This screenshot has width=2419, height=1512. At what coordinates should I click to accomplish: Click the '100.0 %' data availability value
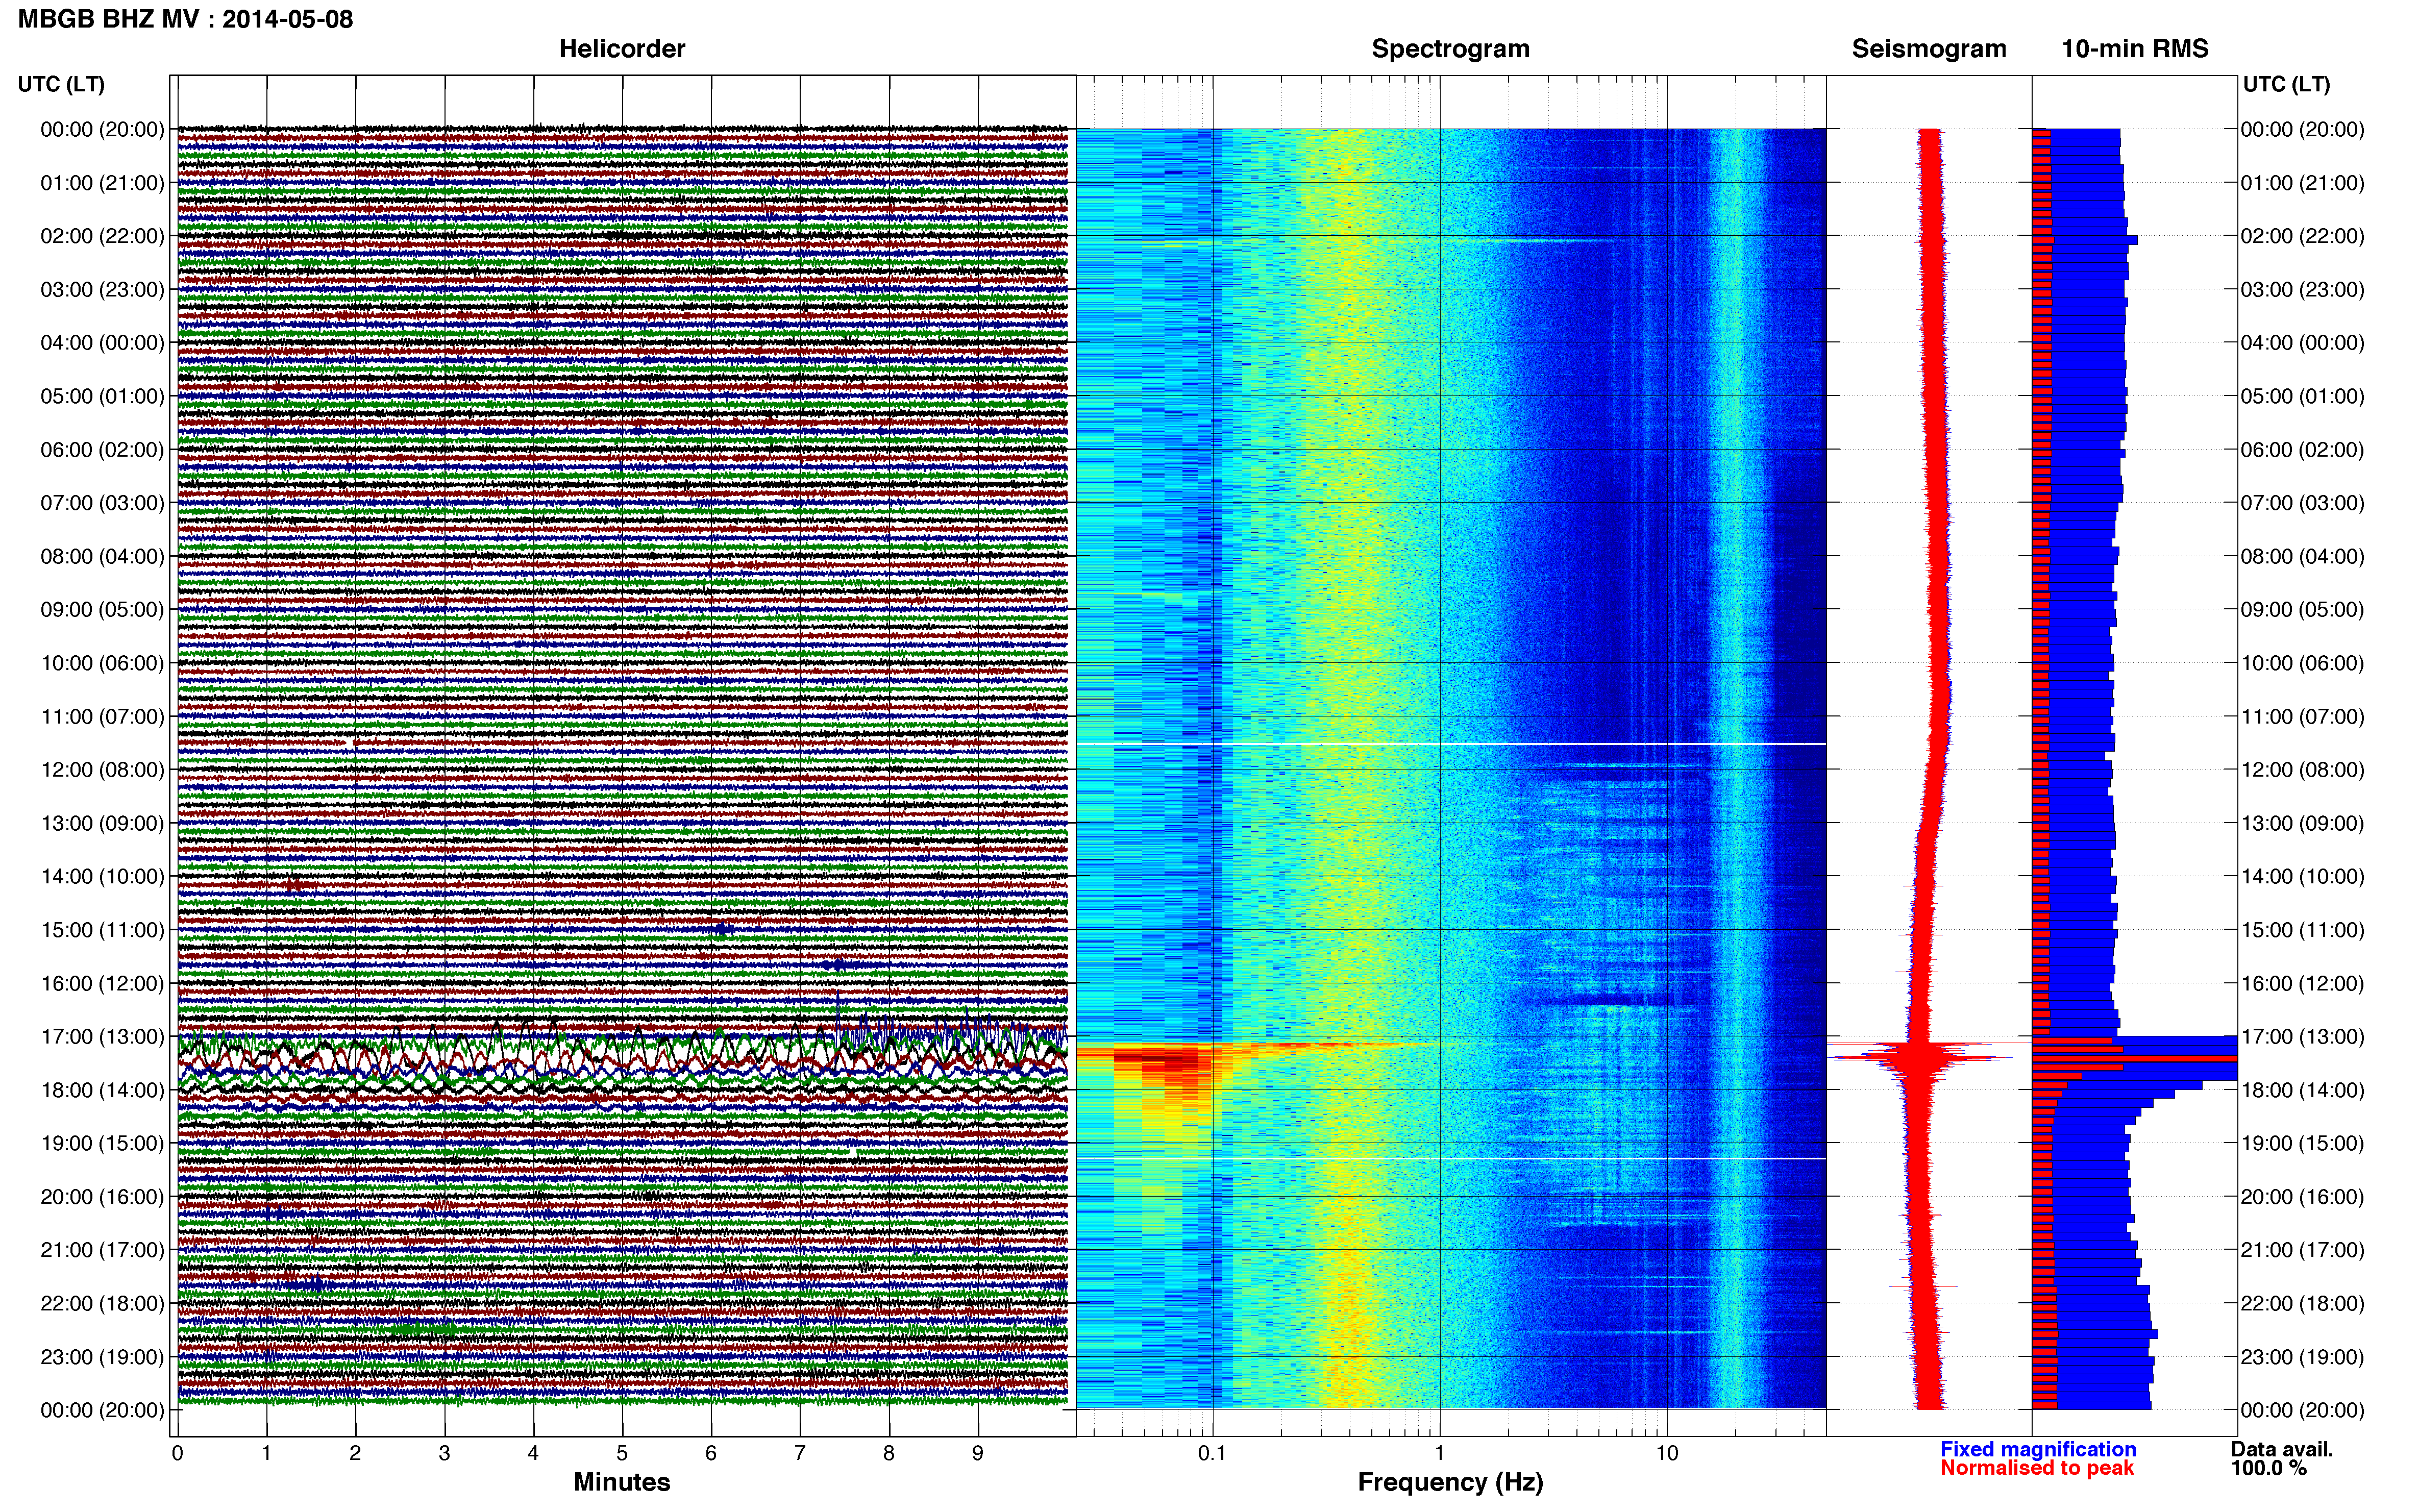coord(2269,1468)
